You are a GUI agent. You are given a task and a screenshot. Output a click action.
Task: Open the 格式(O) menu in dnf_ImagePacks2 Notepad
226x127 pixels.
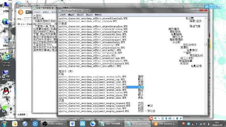pyautogui.click(x=80, y=15)
